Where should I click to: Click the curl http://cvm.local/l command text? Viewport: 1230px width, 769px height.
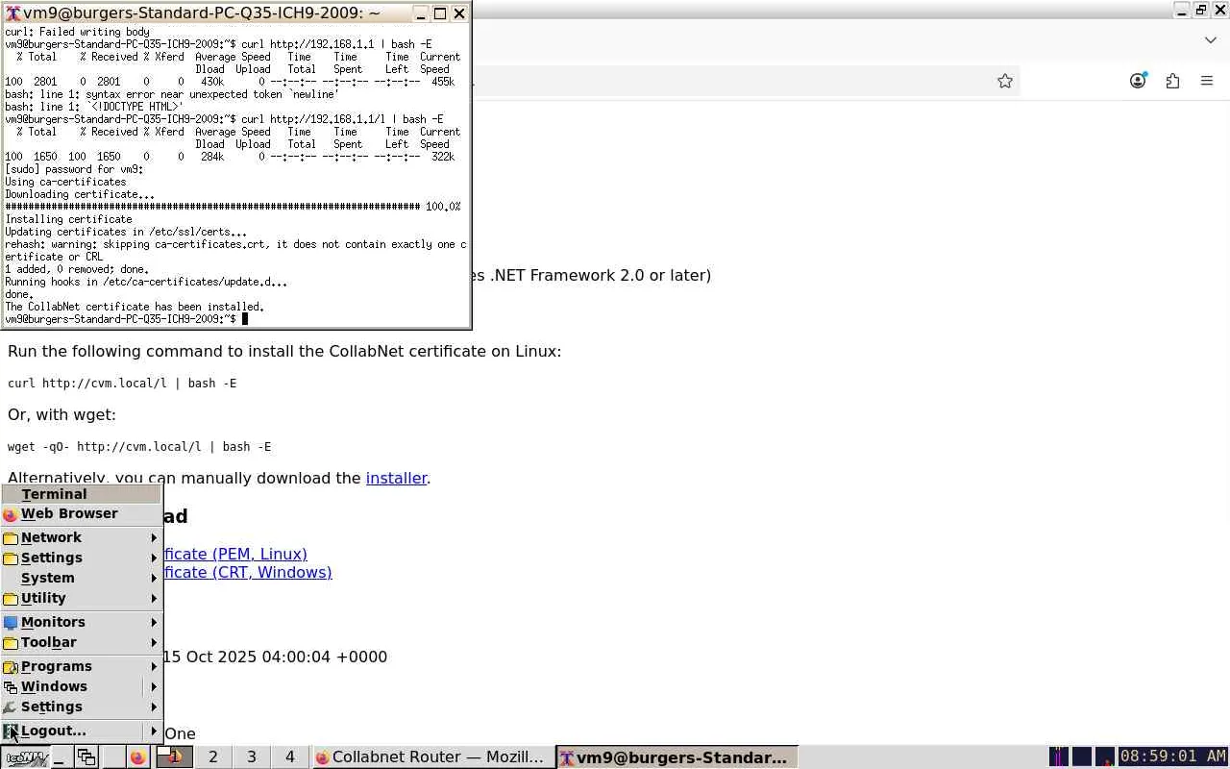(x=122, y=383)
